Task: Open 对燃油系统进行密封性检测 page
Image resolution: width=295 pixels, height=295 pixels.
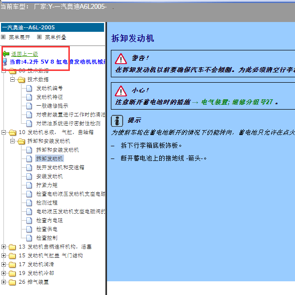Action: 68,123
